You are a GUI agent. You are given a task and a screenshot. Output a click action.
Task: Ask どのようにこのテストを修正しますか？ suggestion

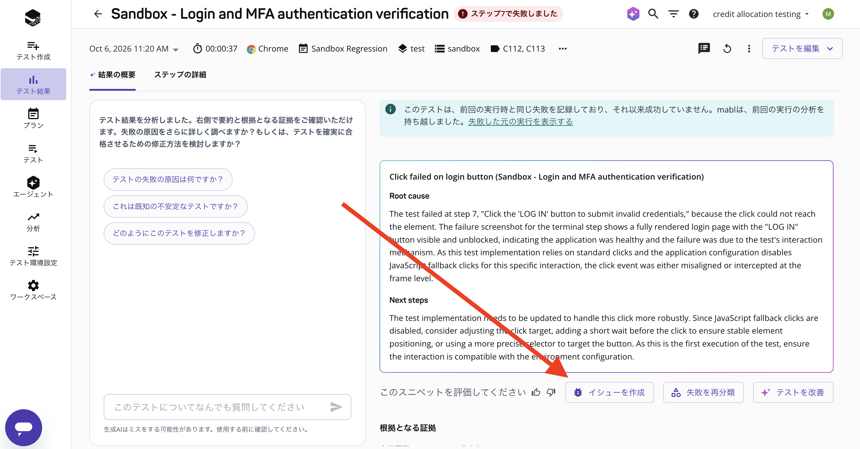(x=179, y=233)
